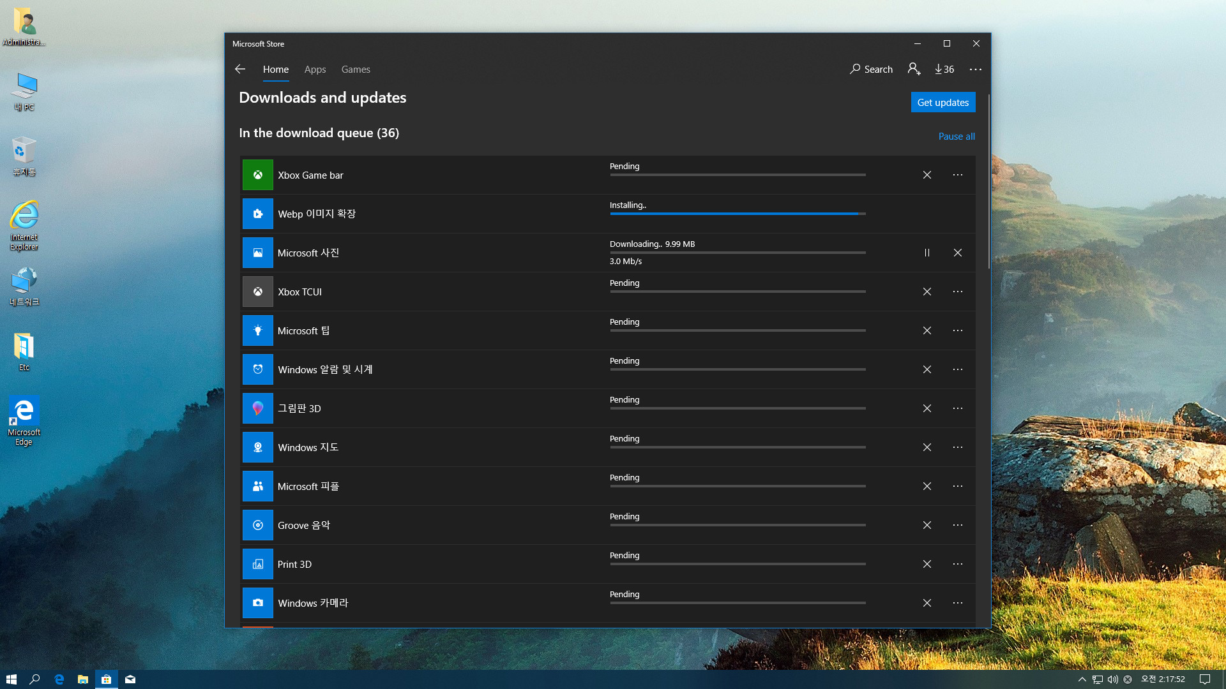Image resolution: width=1226 pixels, height=689 pixels.
Task: Open more options for Windows 지도
Action: coord(958,447)
